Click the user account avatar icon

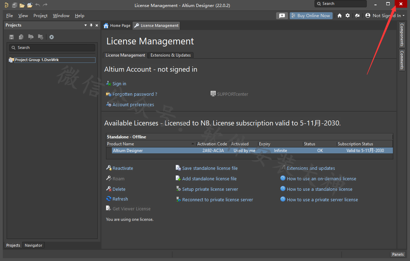pyautogui.click(x=367, y=15)
